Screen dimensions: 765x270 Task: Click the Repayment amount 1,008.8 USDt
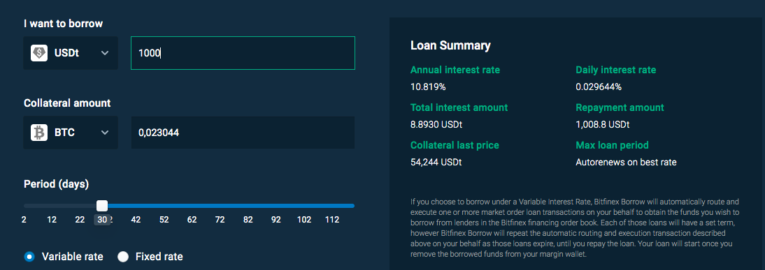(x=603, y=125)
